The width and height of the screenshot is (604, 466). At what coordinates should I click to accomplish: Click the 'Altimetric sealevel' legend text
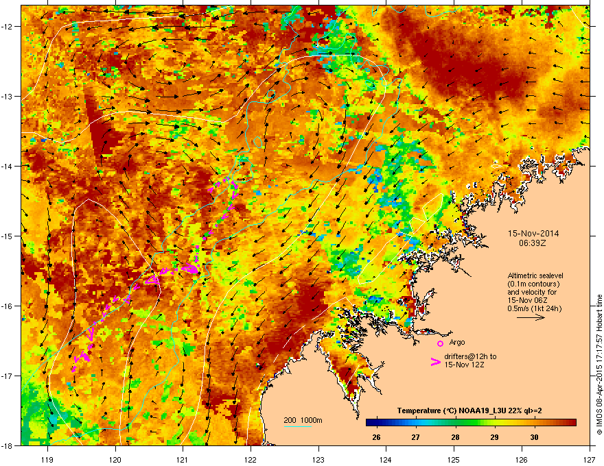[535, 275]
